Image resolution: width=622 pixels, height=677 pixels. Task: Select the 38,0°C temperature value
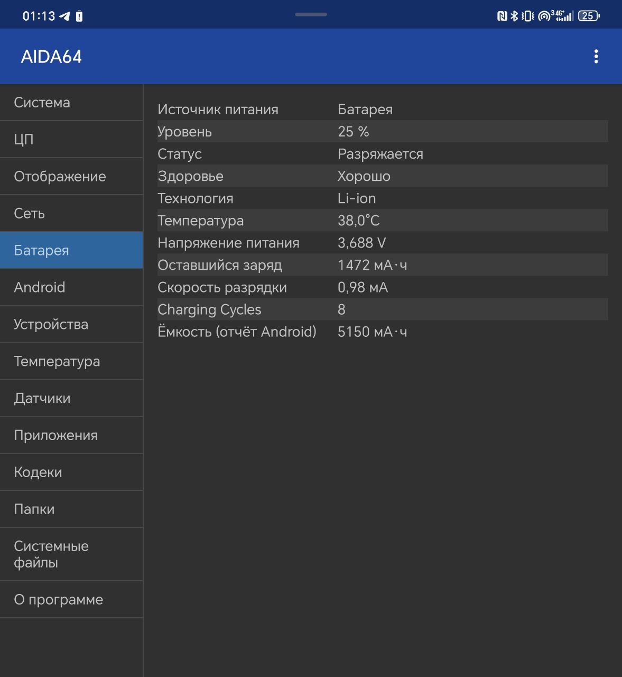pos(359,221)
